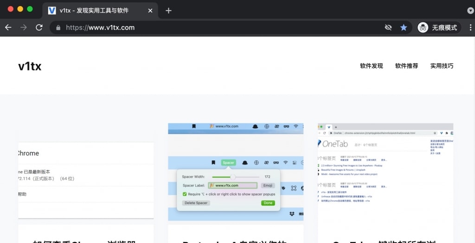The image size is (475, 243).
Task: Open the Chrome version article thumbnail
Action: (x=86, y=180)
